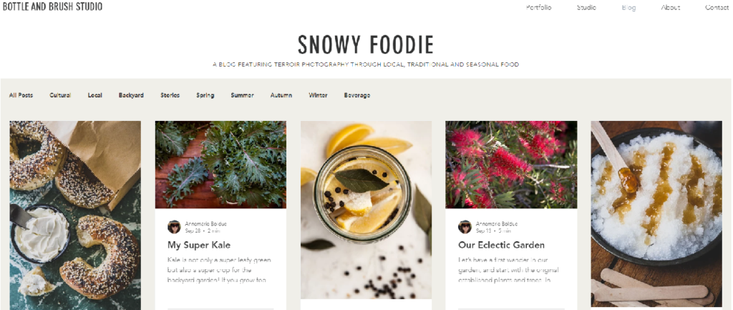
Task: Open the red bottlebrush flowers photo
Action: [x=511, y=165]
